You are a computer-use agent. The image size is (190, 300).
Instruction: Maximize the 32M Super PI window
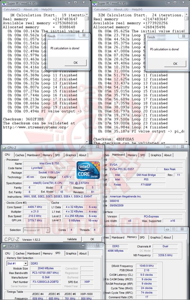tap(175, 2)
